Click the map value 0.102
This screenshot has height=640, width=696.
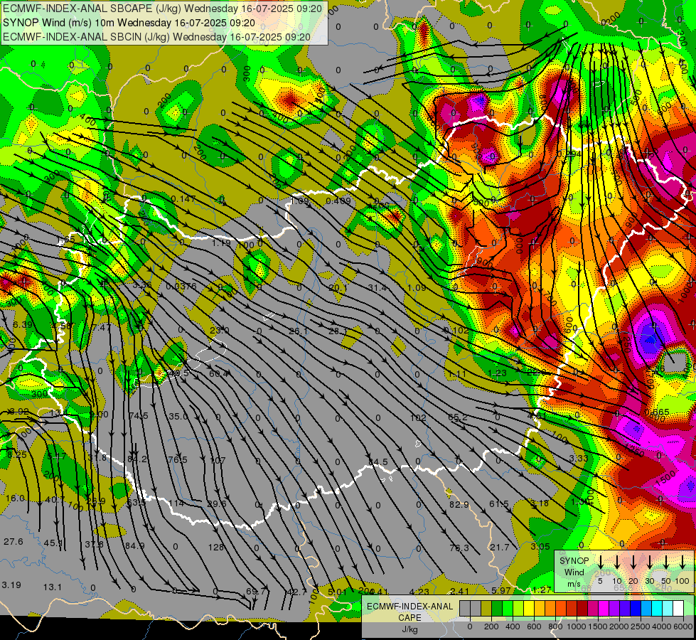(x=456, y=330)
